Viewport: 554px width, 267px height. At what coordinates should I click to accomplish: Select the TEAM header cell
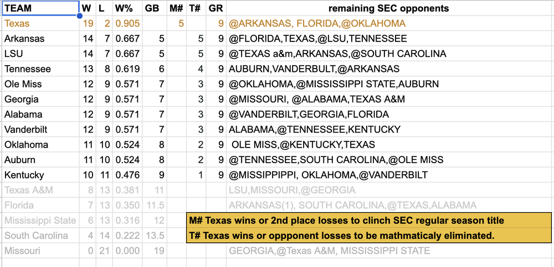click(39, 8)
